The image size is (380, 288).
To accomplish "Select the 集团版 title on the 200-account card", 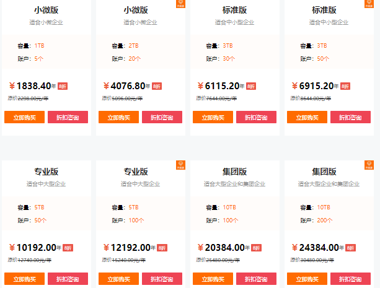I will click(x=324, y=172).
